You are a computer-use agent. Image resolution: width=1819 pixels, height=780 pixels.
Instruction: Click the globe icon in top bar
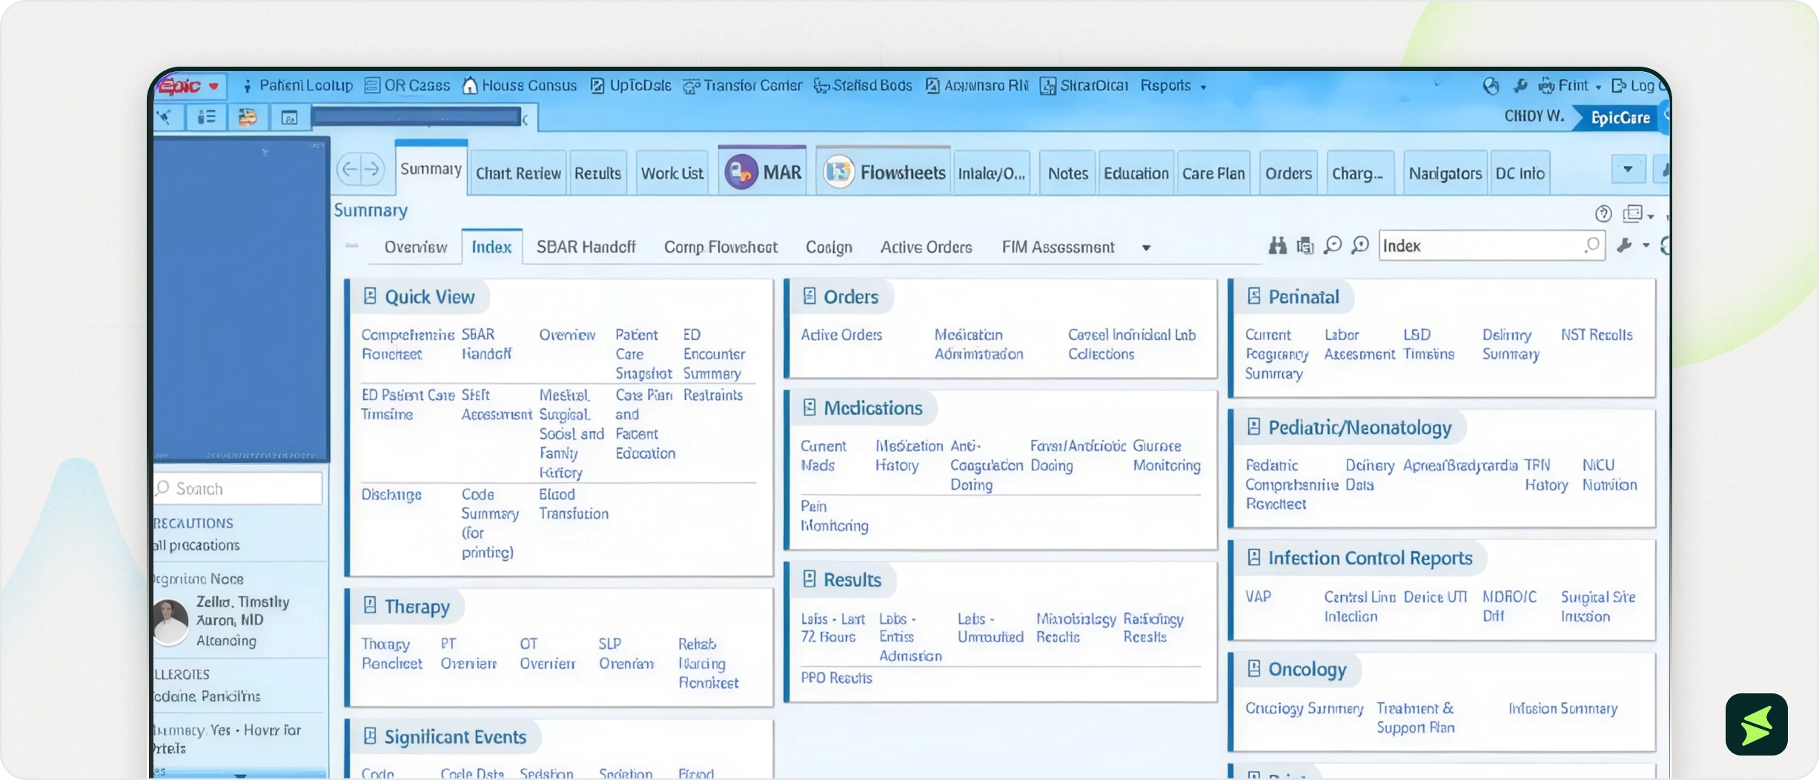pyautogui.click(x=1491, y=86)
